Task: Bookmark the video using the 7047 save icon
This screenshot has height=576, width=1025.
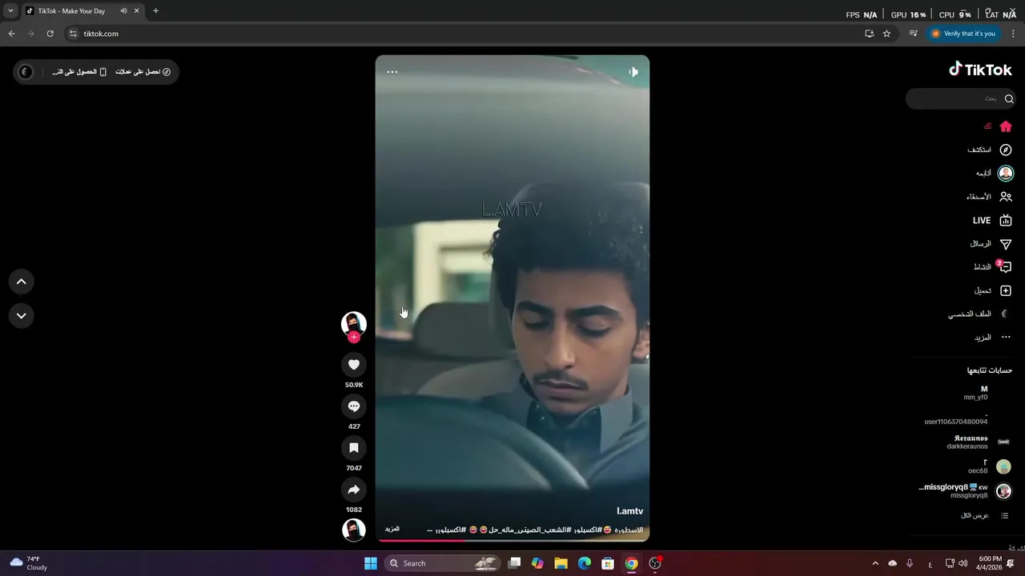Action: [x=354, y=448]
